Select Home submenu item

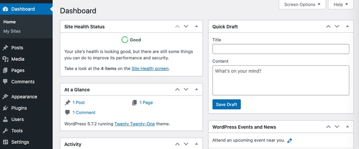(9, 22)
